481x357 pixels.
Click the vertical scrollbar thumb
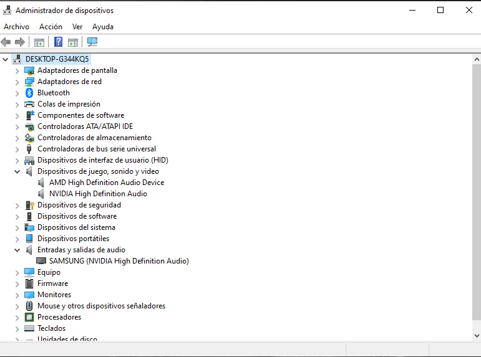tap(477, 193)
